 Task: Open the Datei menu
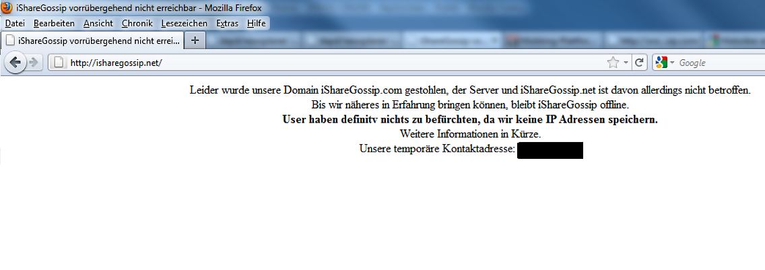[x=15, y=24]
